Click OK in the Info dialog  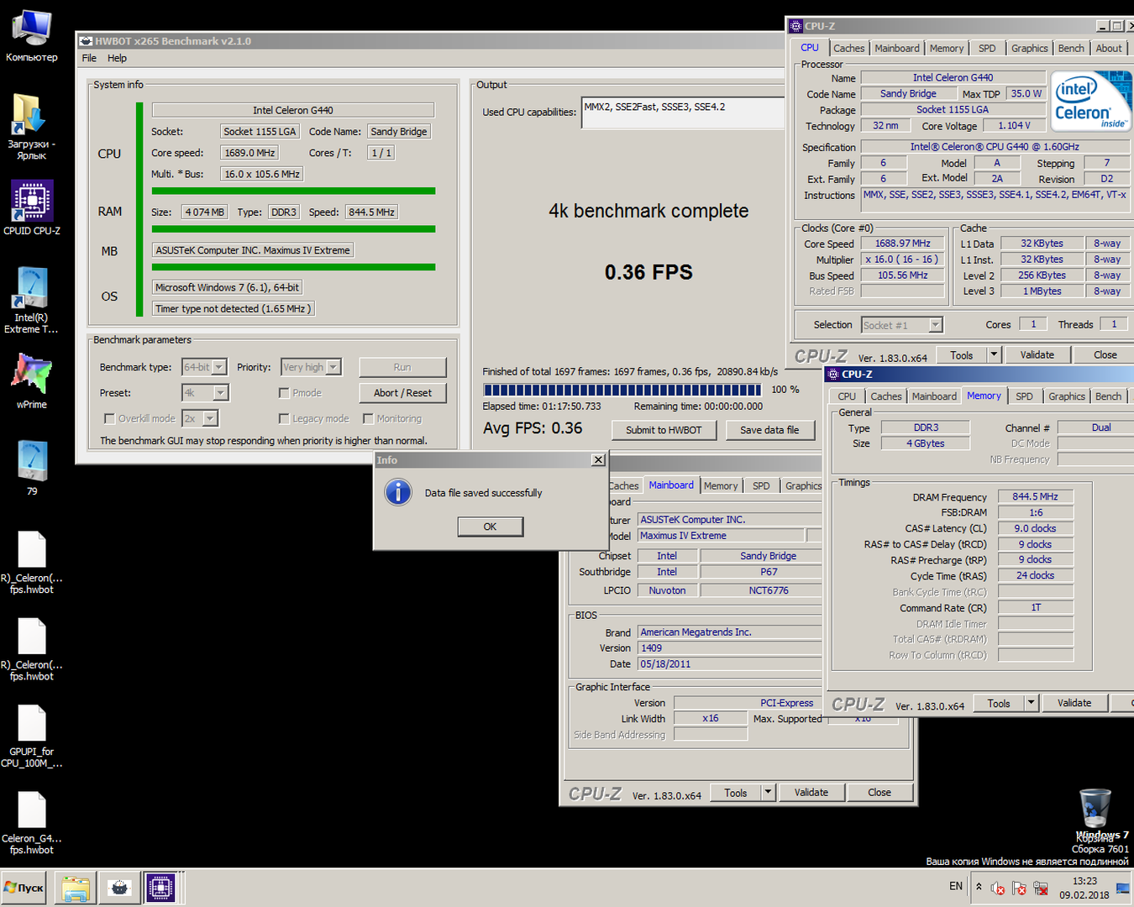coord(490,527)
